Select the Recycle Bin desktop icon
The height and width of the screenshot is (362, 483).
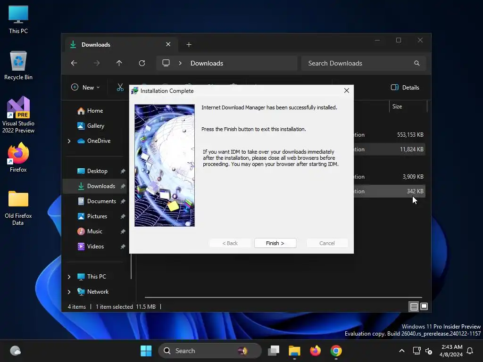coord(18,66)
